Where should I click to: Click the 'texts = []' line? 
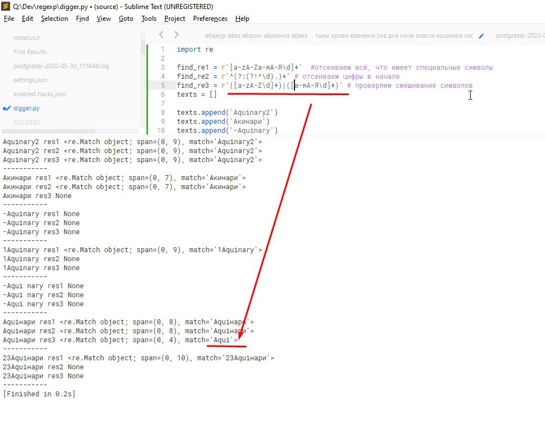(196, 94)
